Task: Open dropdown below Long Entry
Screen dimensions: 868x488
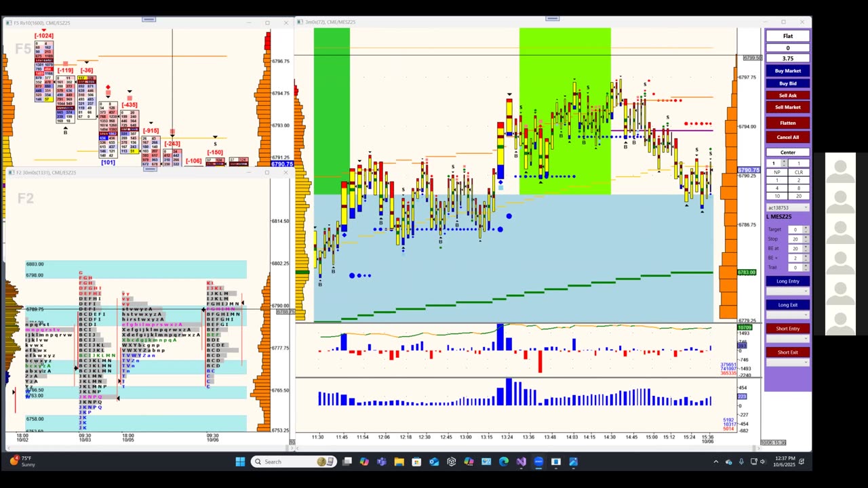Action: [787, 291]
